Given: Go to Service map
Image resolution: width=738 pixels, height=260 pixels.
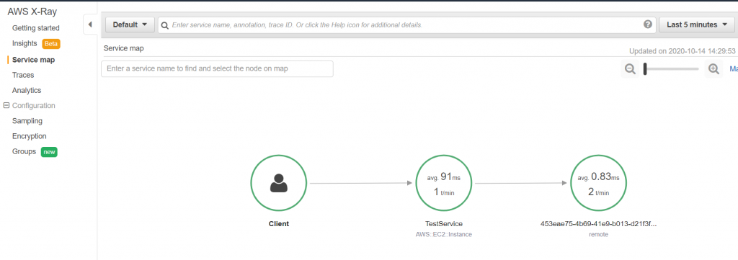Looking at the screenshot, I should click(x=33, y=60).
